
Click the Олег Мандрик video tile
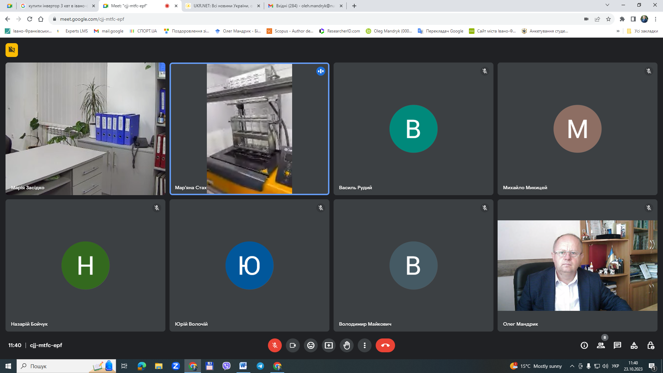pyautogui.click(x=577, y=265)
